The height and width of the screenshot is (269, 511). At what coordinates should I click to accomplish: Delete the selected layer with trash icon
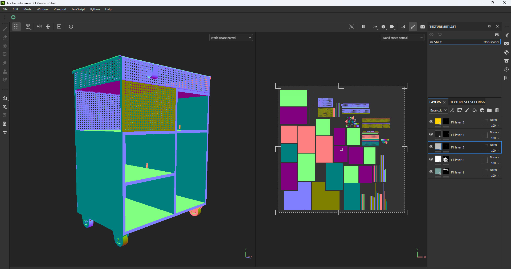pos(497,110)
